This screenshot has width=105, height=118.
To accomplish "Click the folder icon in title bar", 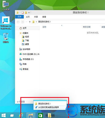I will (x=17, y=12).
